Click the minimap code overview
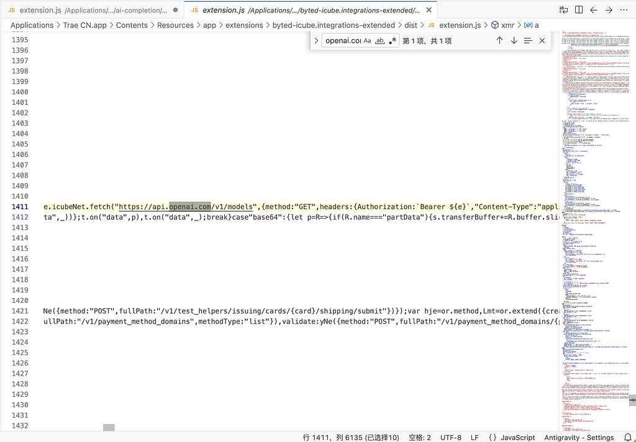Viewport: 636px width, 442px height. tap(594, 231)
